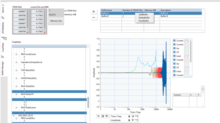Choose FlushBuffer from the context menu
This screenshot has height=123, width=220.
click(x=144, y=21)
